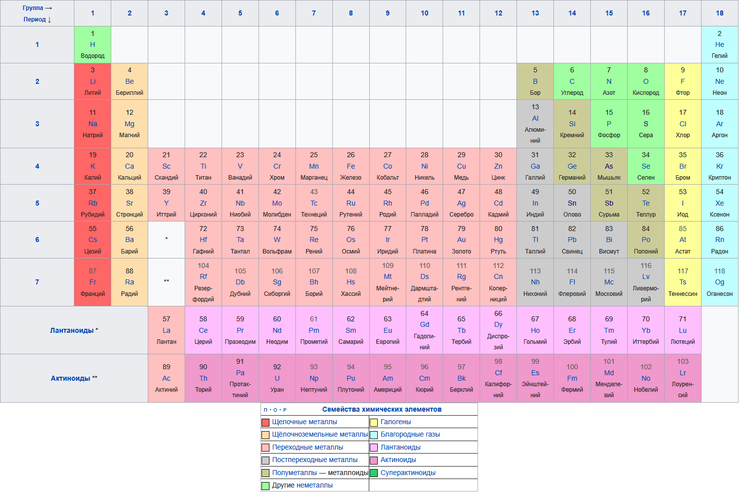Click the 'п' view-template link in legend

[265, 410]
